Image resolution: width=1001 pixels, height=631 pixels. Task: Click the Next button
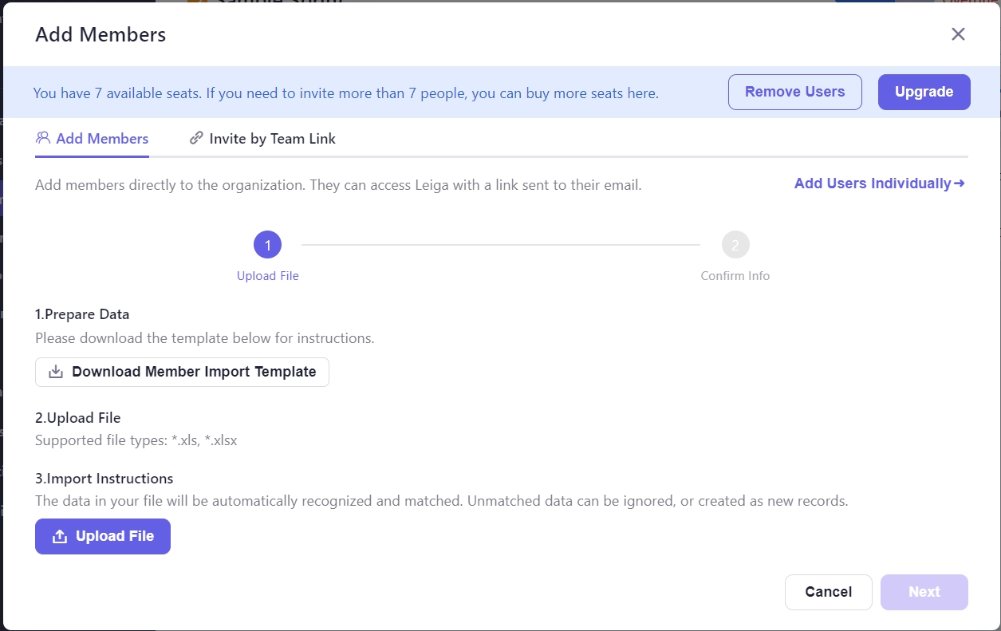pyautogui.click(x=924, y=592)
